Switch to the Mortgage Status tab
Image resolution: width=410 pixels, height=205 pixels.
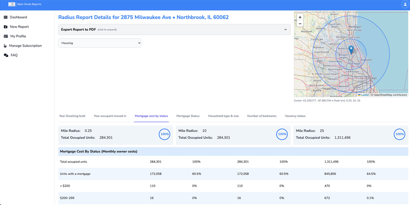point(188,116)
